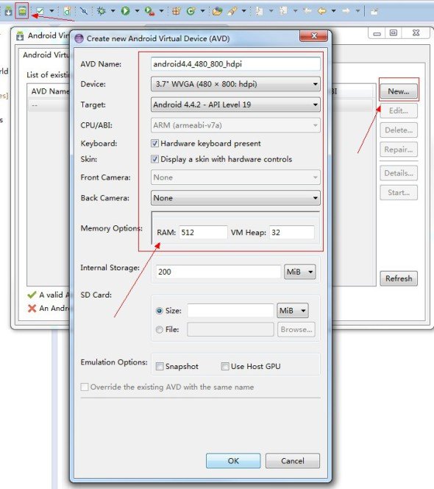This screenshot has width=434, height=489.
Task: Click Cancel in Create AVD dialog
Action: [x=293, y=460]
